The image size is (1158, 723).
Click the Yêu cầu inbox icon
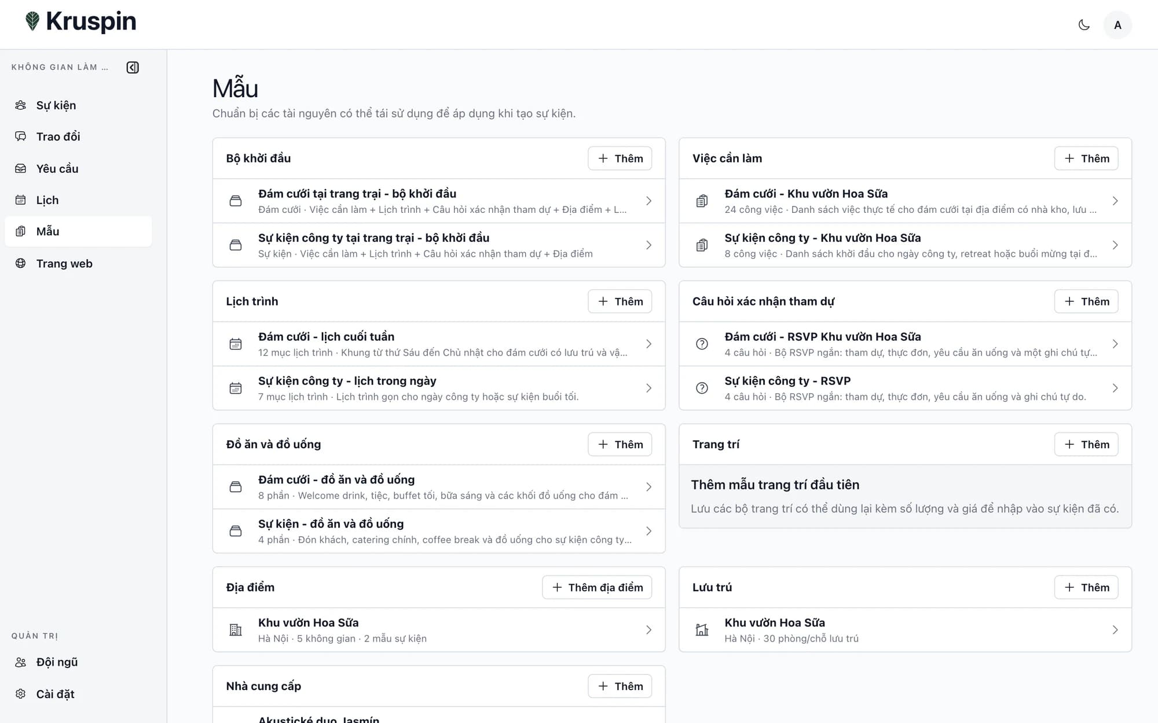tap(20, 168)
